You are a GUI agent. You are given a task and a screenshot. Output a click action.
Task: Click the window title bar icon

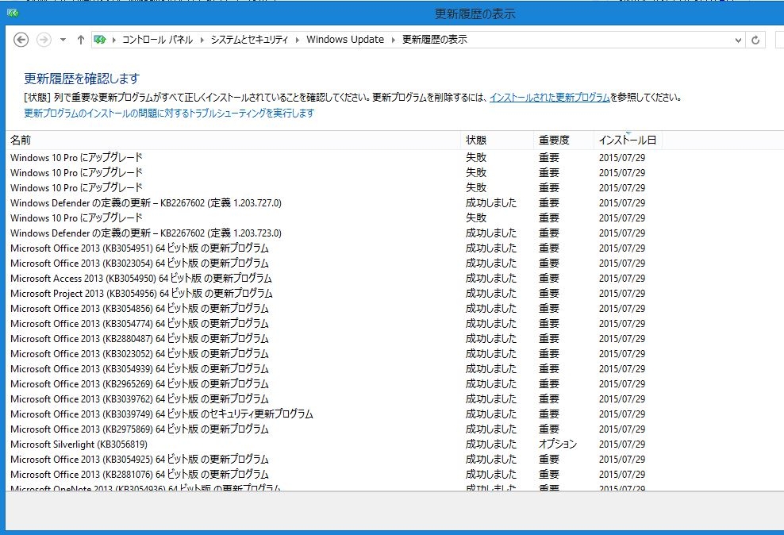(13, 13)
